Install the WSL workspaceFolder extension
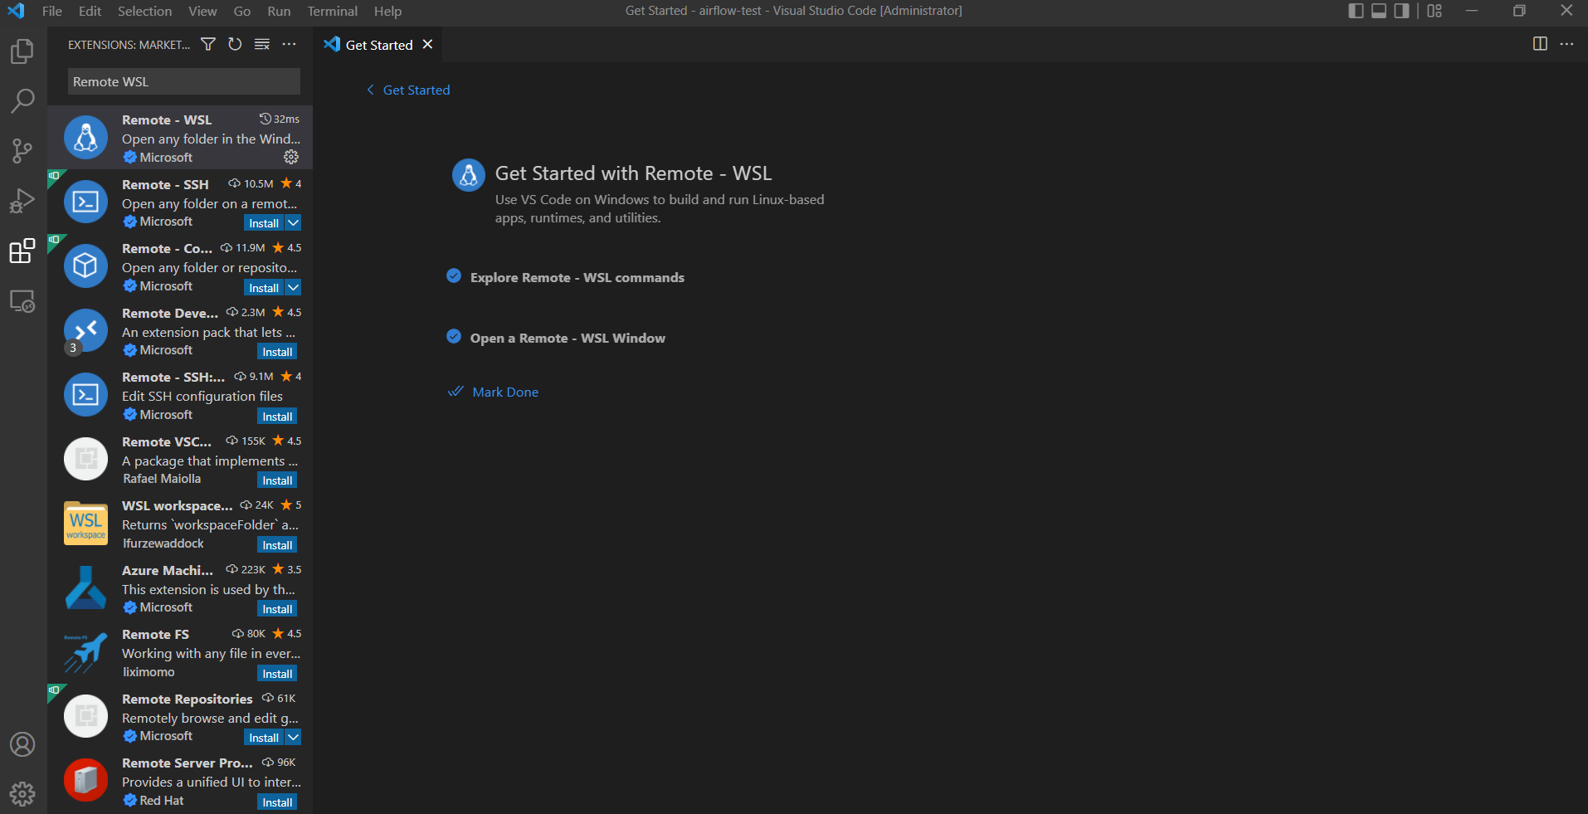The height and width of the screenshot is (814, 1588). click(x=277, y=545)
